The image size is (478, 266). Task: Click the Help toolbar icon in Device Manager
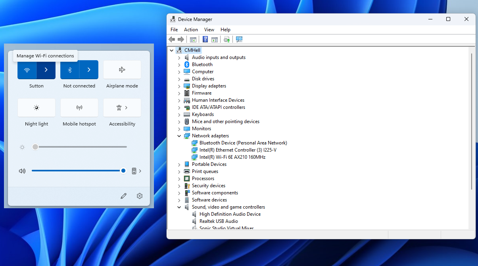[205, 39]
